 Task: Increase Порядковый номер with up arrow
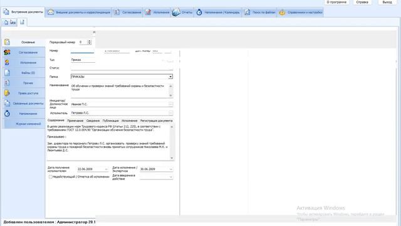89,41
